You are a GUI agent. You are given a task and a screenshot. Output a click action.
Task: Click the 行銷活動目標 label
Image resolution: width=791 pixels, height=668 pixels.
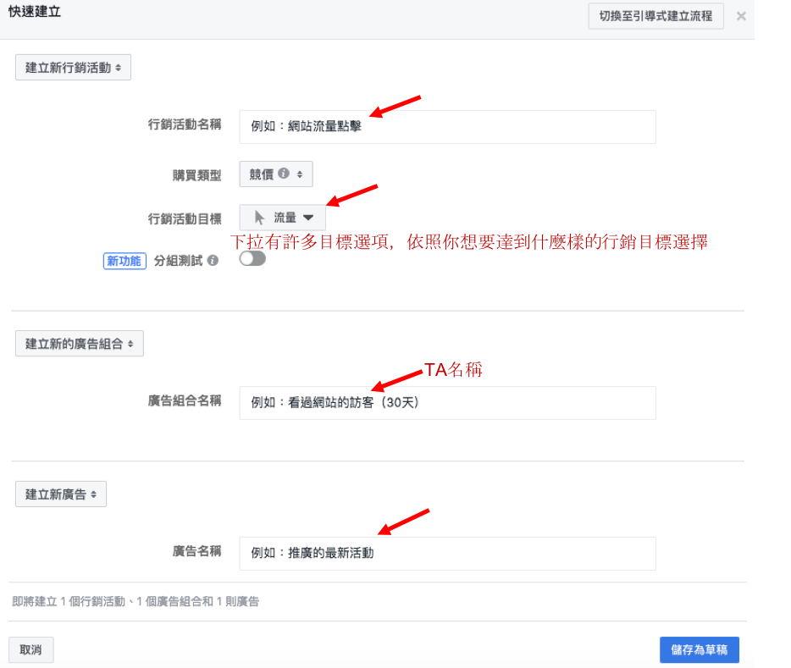click(x=185, y=219)
